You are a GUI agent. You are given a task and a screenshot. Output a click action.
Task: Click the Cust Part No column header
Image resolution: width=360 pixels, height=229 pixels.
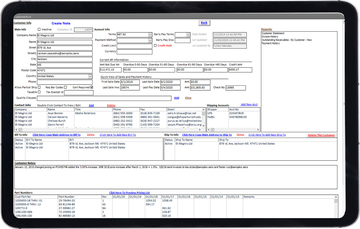(36, 197)
